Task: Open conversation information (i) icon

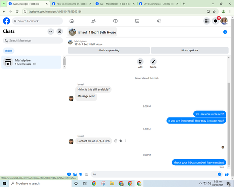Action: click(225, 32)
